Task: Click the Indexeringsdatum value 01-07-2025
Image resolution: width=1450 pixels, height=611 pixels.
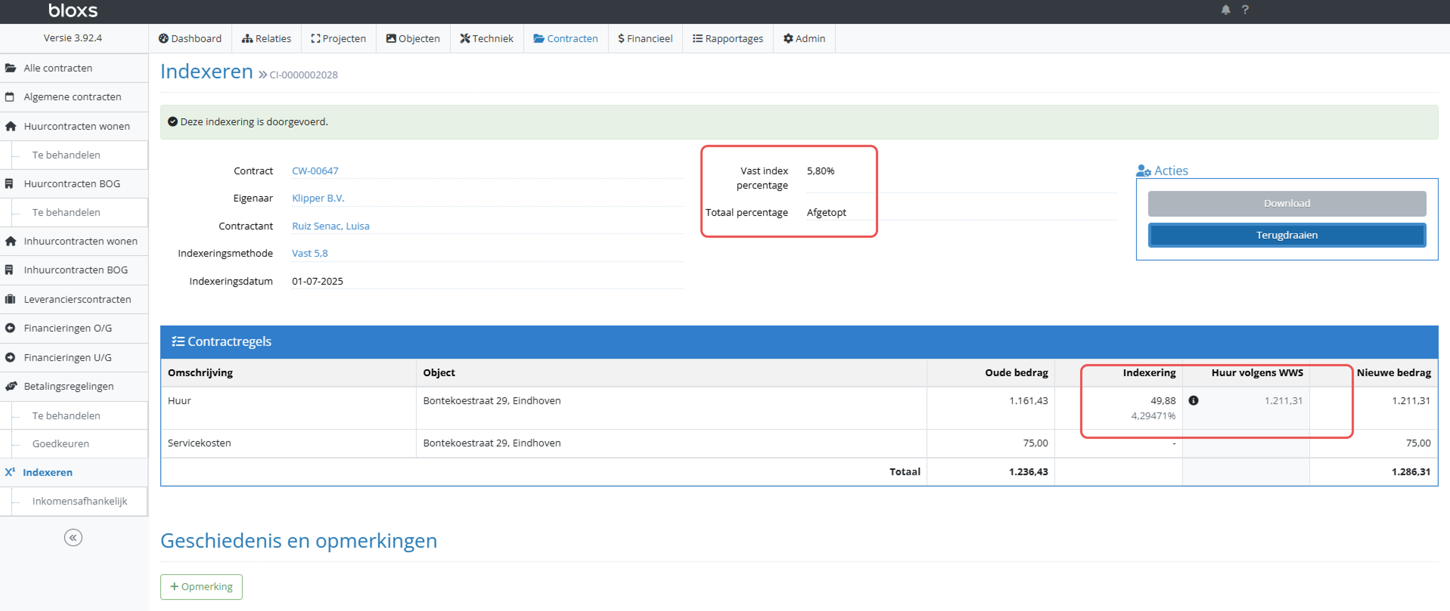Action: (318, 281)
